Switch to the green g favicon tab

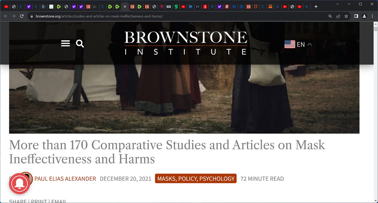point(176,6)
